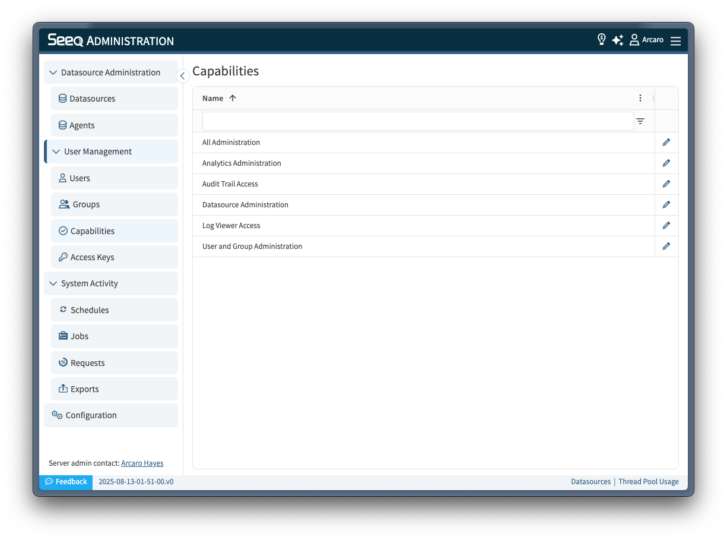
Task: Open the Thread Pool Usage link
Action: 648,482
